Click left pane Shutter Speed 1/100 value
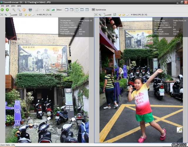The height and width of the screenshot is (147, 188). click(x=81, y=23)
